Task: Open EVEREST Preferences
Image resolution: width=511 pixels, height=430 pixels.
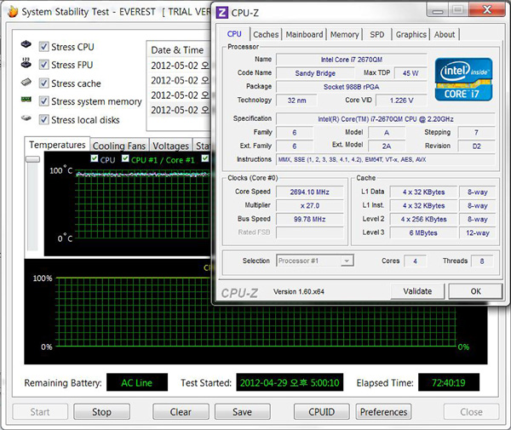Action: coord(383,412)
